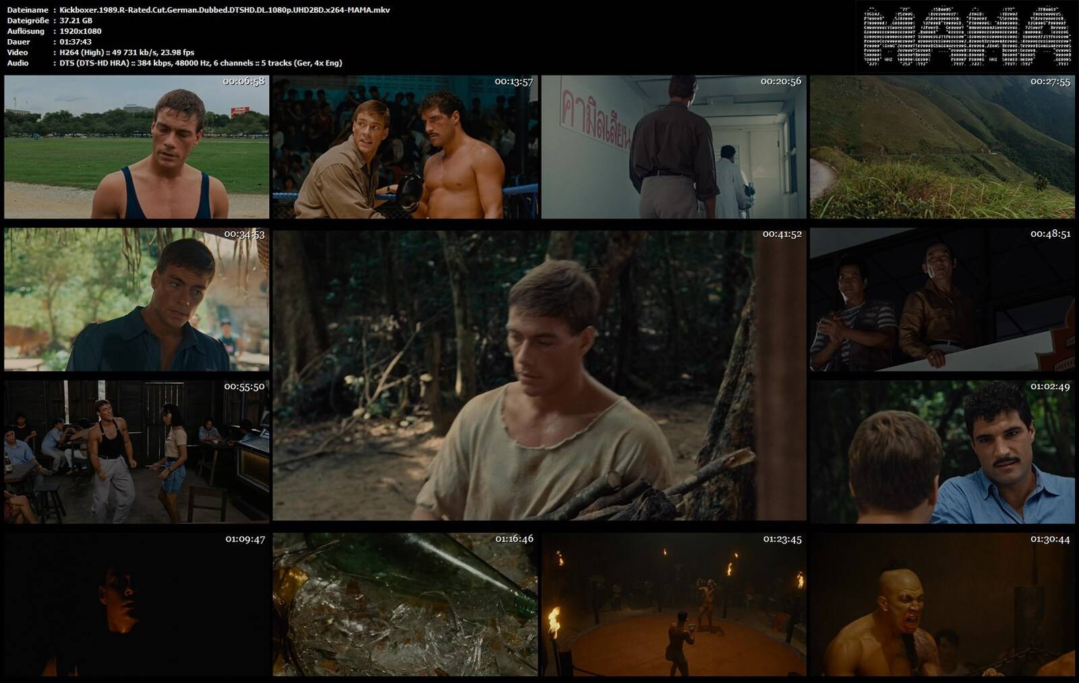Click the resolution value 1920x1080
The image size is (1079, 683).
click(x=80, y=31)
